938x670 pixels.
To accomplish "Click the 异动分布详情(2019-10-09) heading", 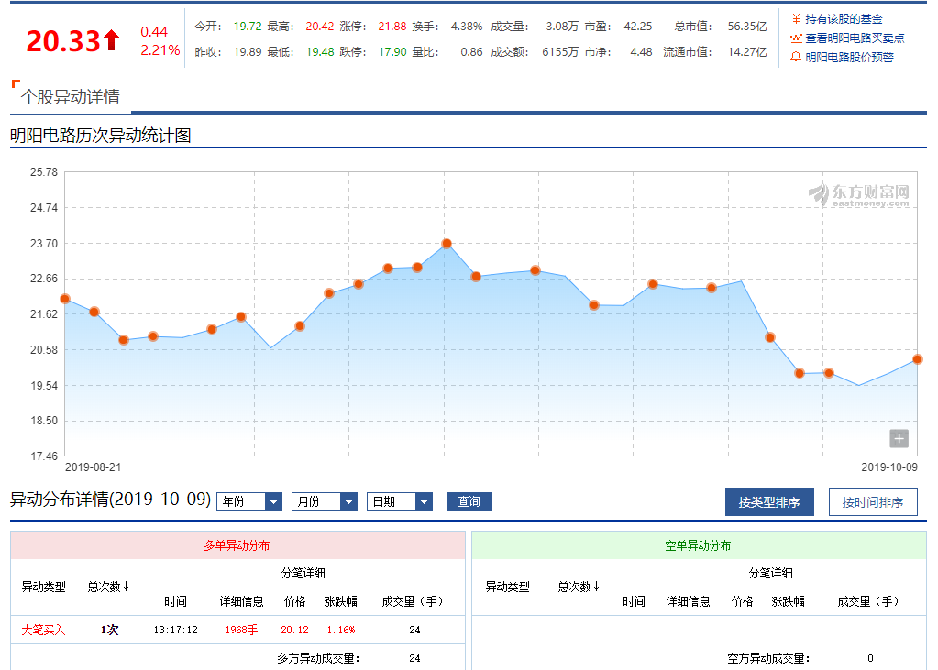I will point(111,499).
